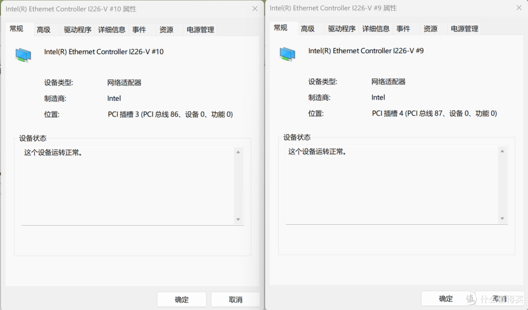Viewport: 528px width, 310px height.
Task: Click 'Intel' manufacturer value in #10 dialog
Action: click(x=114, y=99)
